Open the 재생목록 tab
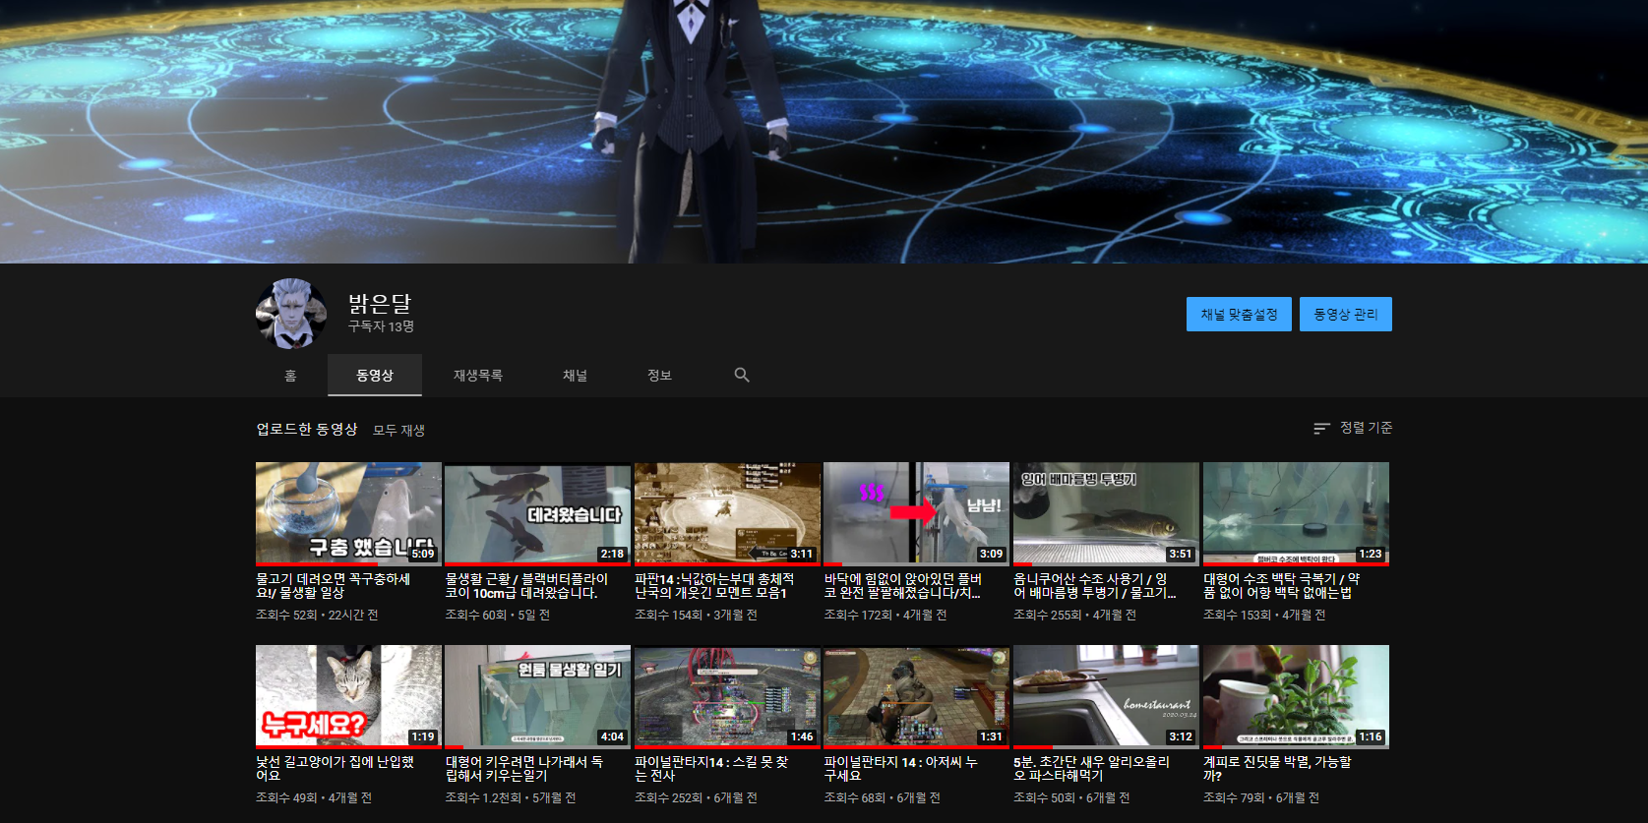1648x823 pixels. pos(478,376)
